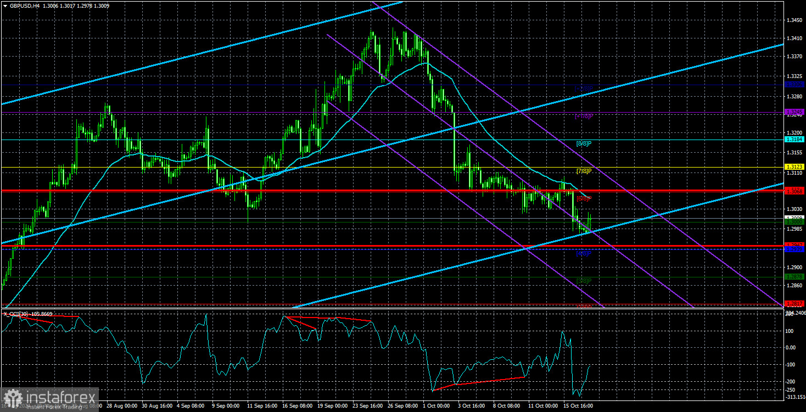The image size is (806, 412).
Task: Click the X_CCI(30) indicator label
Action: pyautogui.click(x=16, y=314)
